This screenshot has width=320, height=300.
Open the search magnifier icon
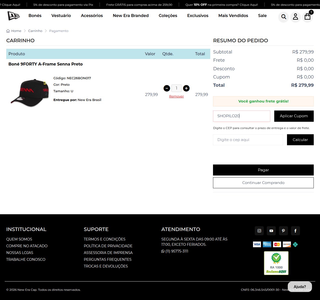pos(283,17)
